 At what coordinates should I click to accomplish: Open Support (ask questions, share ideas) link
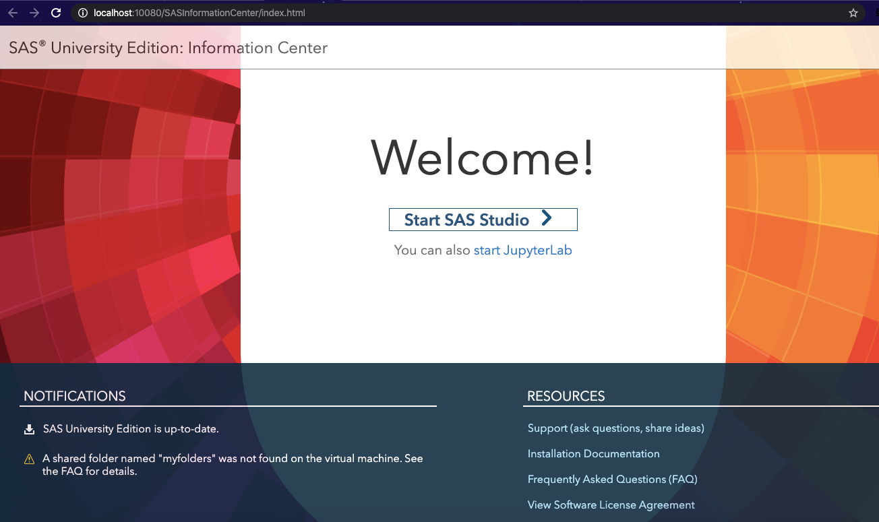(x=615, y=428)
